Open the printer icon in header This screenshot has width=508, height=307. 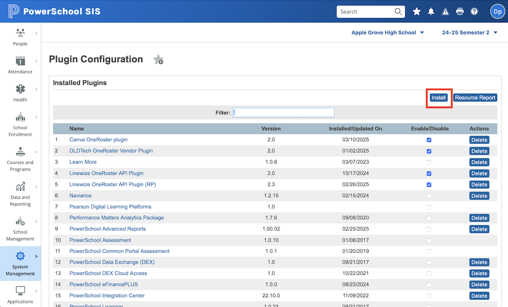click(460, 12)
